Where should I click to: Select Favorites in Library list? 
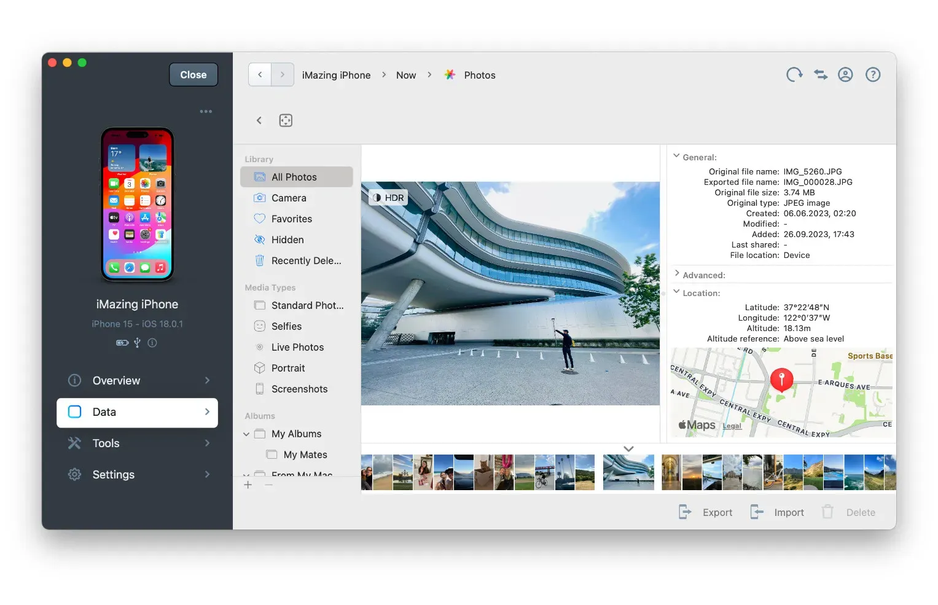pyautogui.click(x=292, y=219)
